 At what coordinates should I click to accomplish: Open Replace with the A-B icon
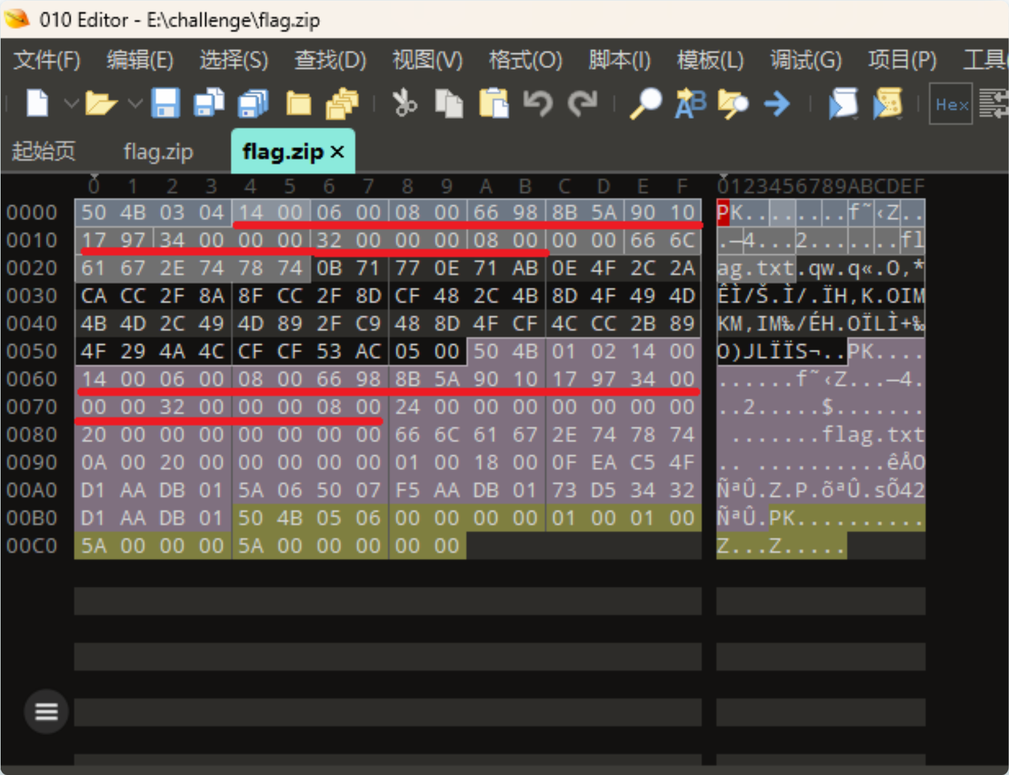pos(690,103)
